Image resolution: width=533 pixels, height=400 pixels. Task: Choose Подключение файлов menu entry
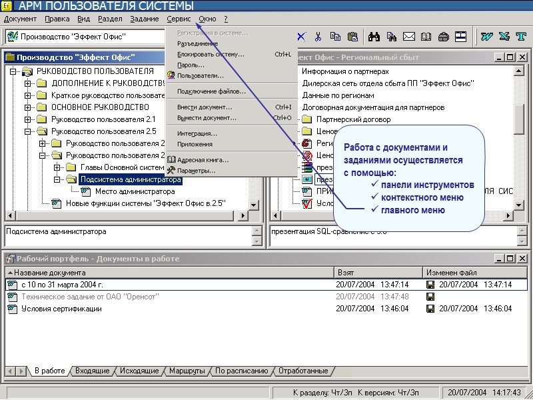click(231, 91)
